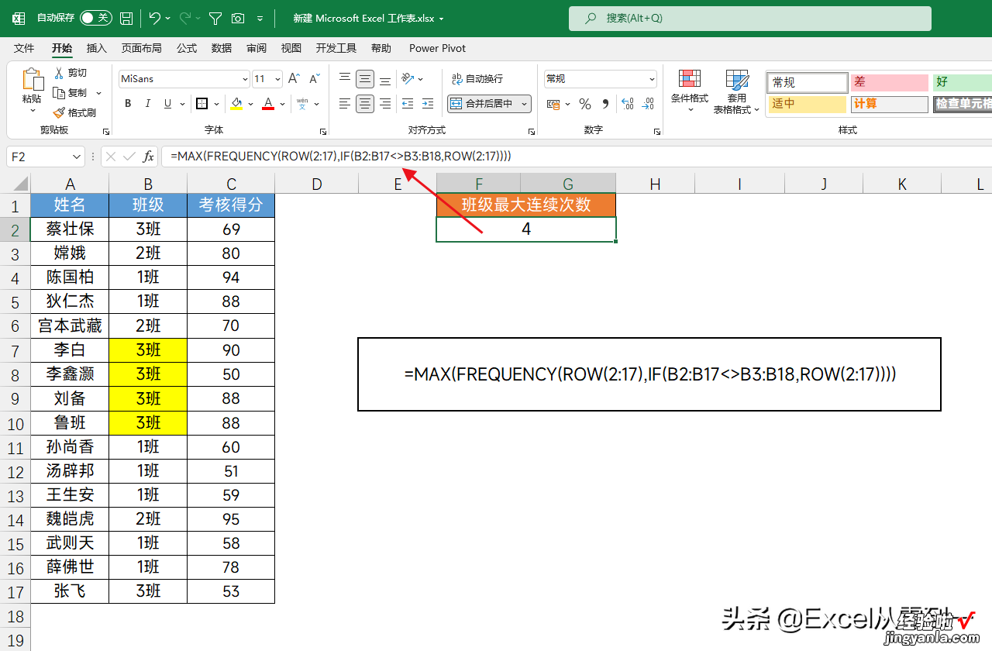
Task: Click the Increase Font Size icon
Action: tap(294, 79)
